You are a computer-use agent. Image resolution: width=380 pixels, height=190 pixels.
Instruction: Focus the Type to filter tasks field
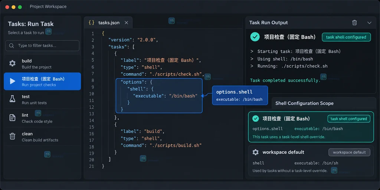(x=42, y=46)
